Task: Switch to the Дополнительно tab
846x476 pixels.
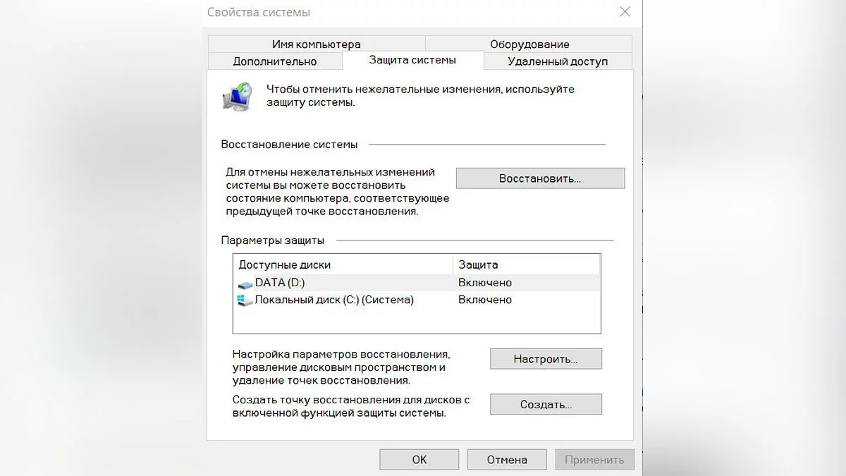Action: [275, 61]
